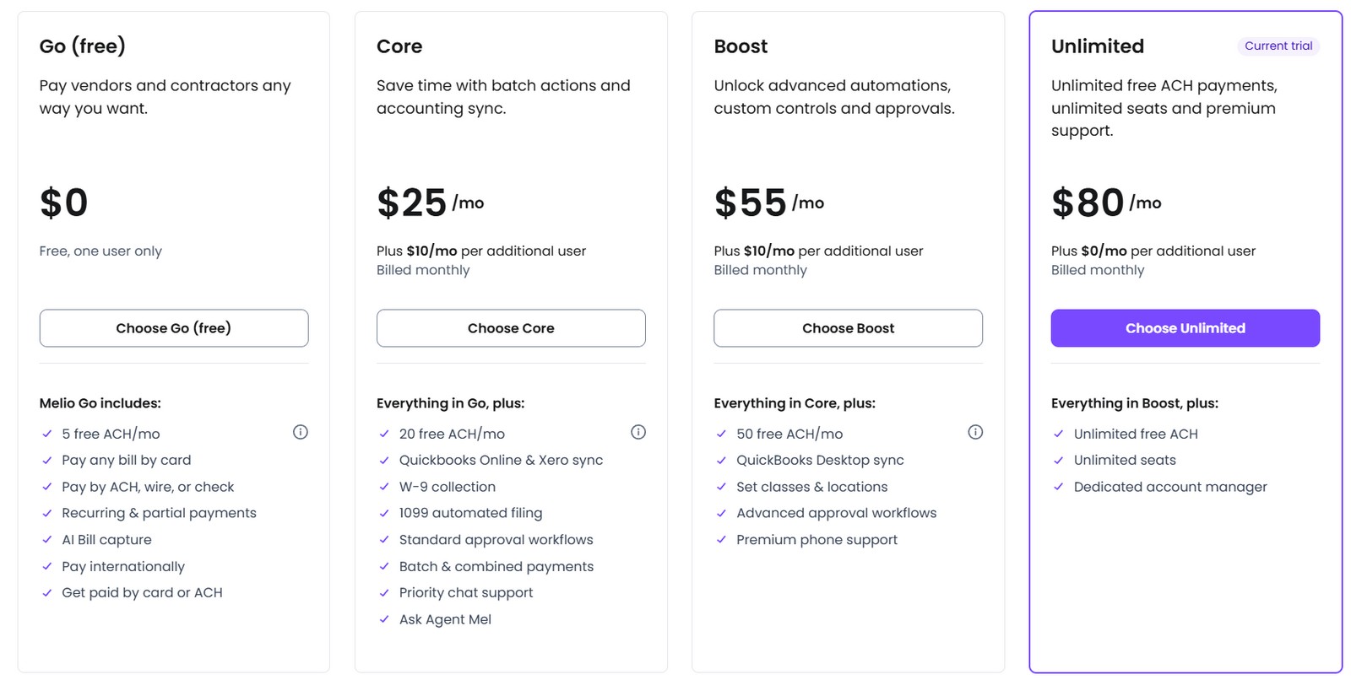Click the checkmark beside W-9 collection
Viewport: 1351px width, 680px height.
tap(383, 487)
